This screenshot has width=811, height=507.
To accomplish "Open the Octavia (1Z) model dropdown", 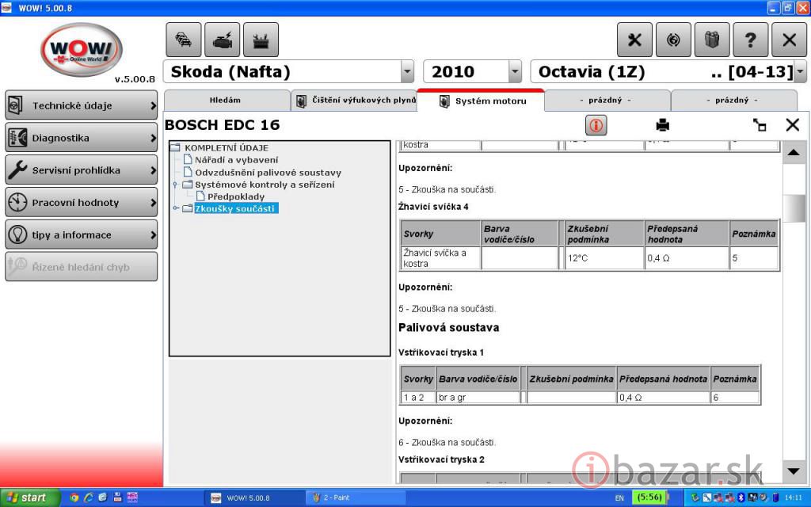I will click(800, 72).
